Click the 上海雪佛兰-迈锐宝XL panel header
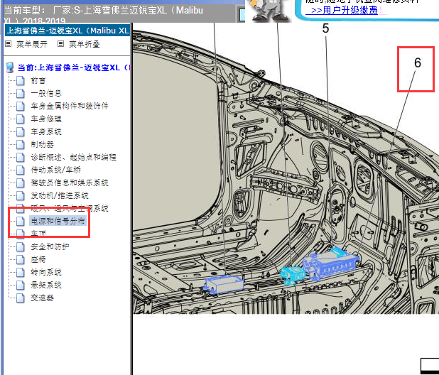 [67, 31]
